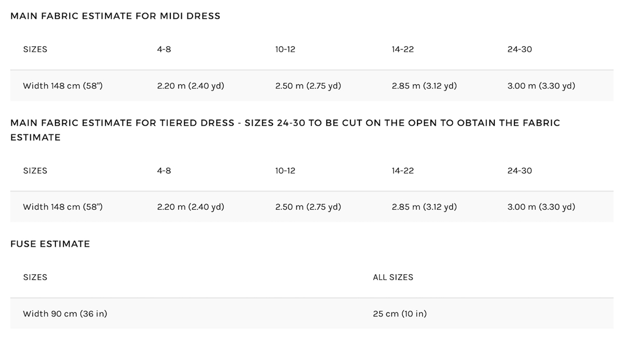Select the 4-8 size header in midi dress table
The width and height of the screenshot is (623, 340).
pyautogui.click(x=164, y=49)
